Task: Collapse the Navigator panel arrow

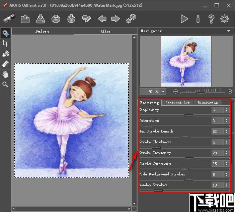Action: [229, 31]
